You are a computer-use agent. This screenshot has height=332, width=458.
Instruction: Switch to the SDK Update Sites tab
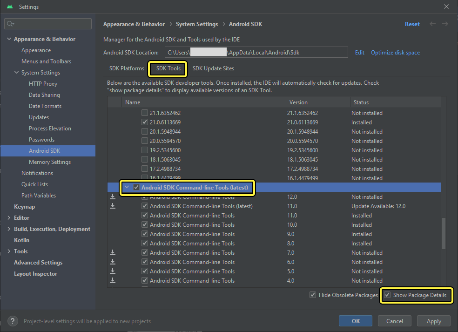click(213, 68)
